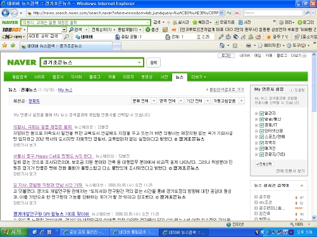Viewport: 317px width, 237px height.
Task: Click the green login icon on the Naver toolbar
Action: (x=300, y=22)
